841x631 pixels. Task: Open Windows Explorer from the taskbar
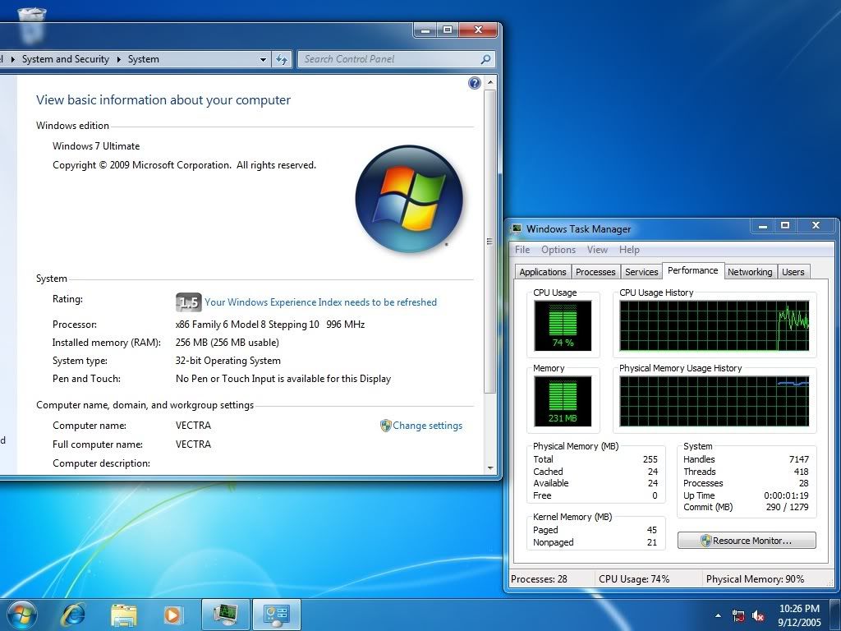124,614
